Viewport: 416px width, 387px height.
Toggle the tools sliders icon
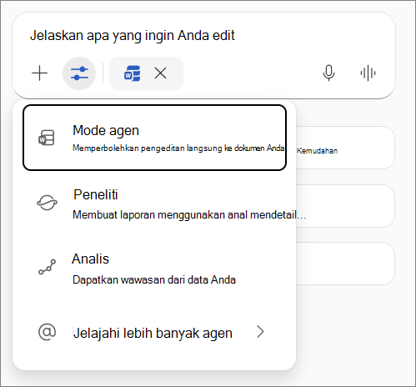tap(79, 73)
